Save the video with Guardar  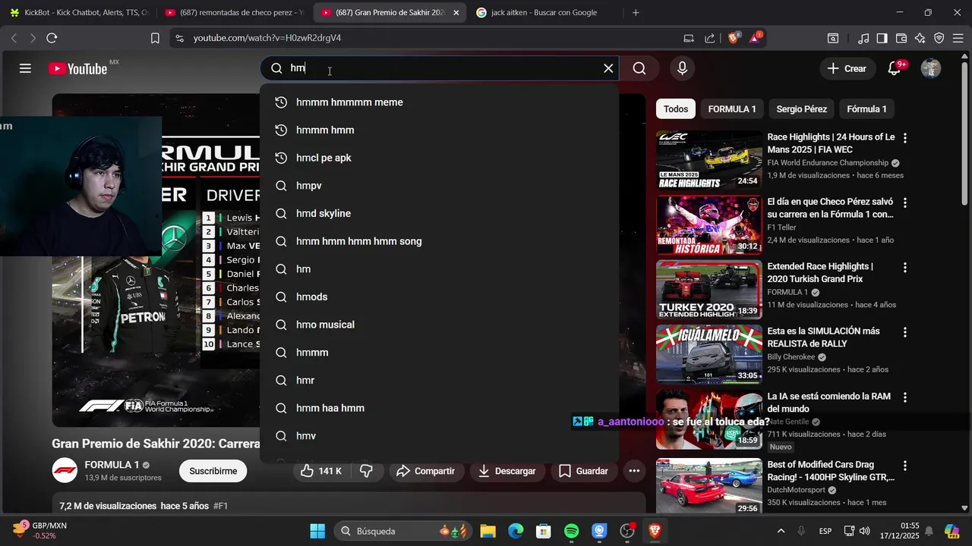[583, 471]
